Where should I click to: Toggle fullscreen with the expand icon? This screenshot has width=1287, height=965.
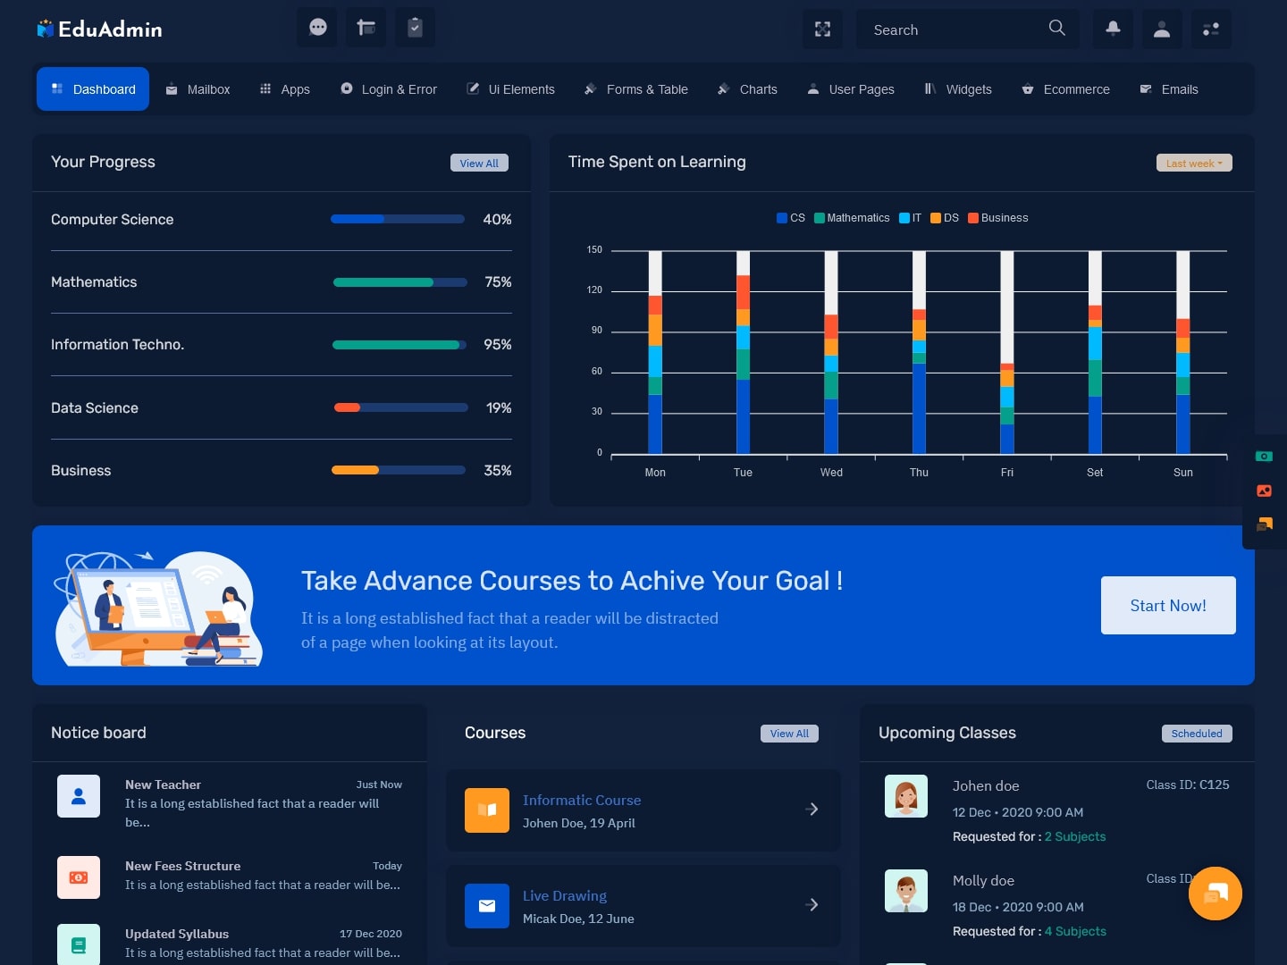point(822,29)
